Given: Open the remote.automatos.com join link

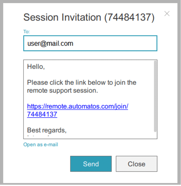Looking at the screenshot, I should coord(78,106).
